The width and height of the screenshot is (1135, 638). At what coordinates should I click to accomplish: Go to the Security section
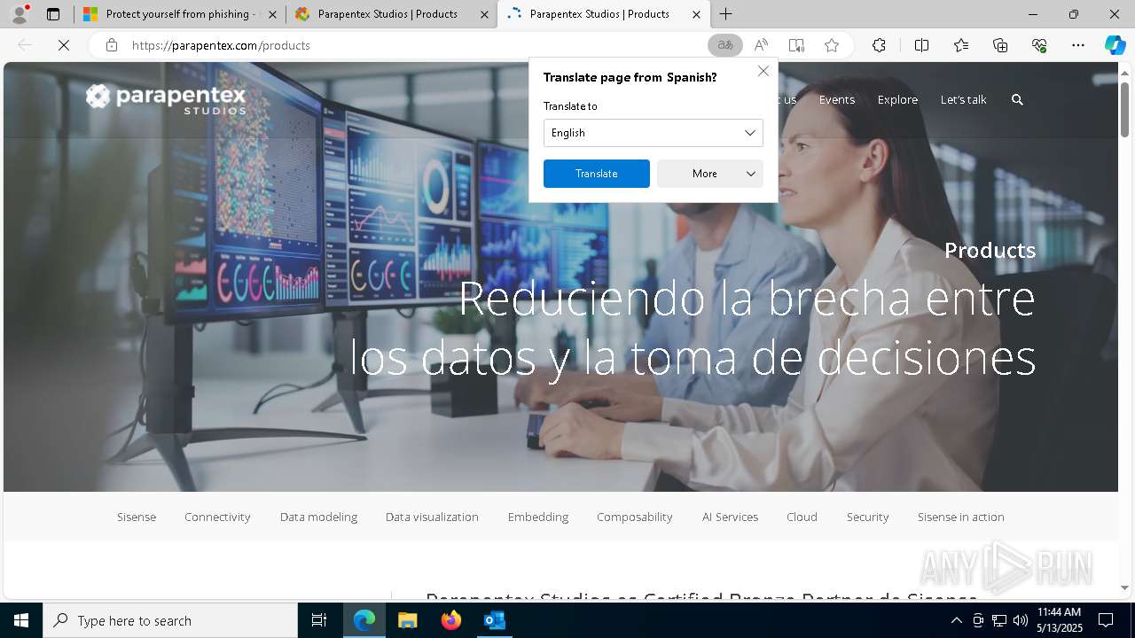(867, 517)
